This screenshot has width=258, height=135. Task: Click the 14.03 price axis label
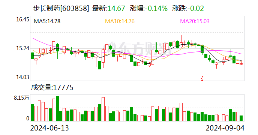[22, 77]
